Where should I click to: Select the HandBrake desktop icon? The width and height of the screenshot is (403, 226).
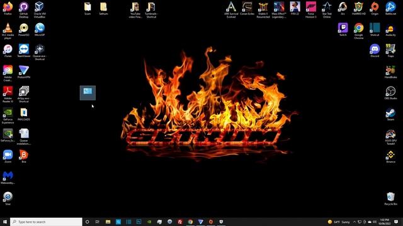(x=390, y=72)
